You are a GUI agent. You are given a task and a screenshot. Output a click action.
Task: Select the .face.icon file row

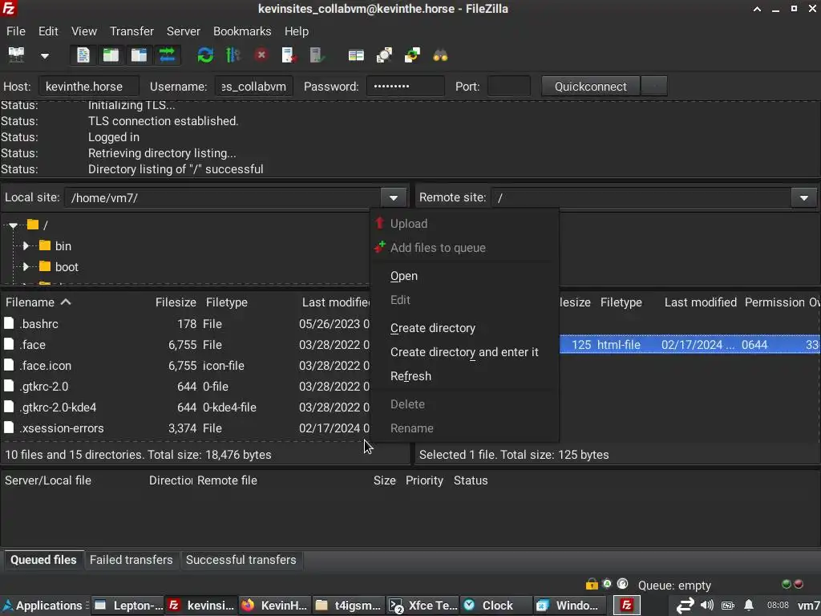(x=186, y=366)
